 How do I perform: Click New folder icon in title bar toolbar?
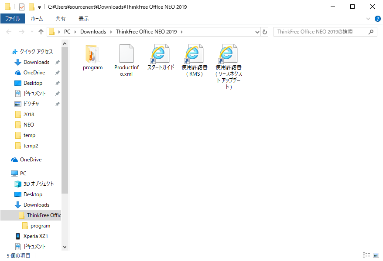[31, 7]
